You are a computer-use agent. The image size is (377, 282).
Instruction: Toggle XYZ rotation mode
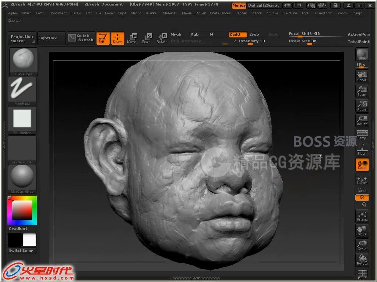coord(362,191)
